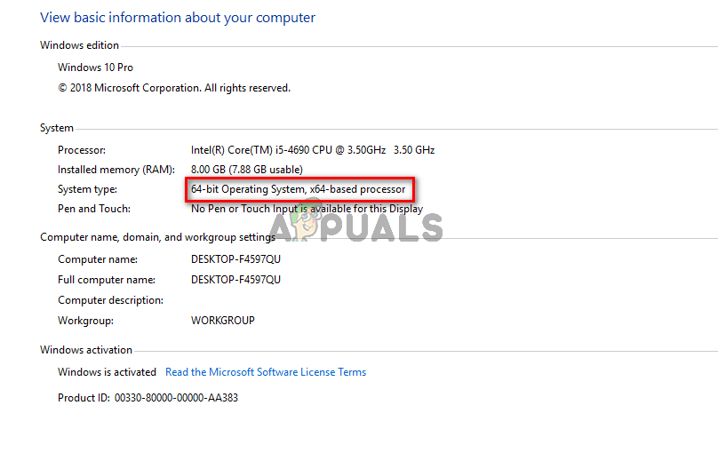This screenshot has height=453, width=718.
Task: Select the 8.00 GB installed memory value
Action: point(247,170)
